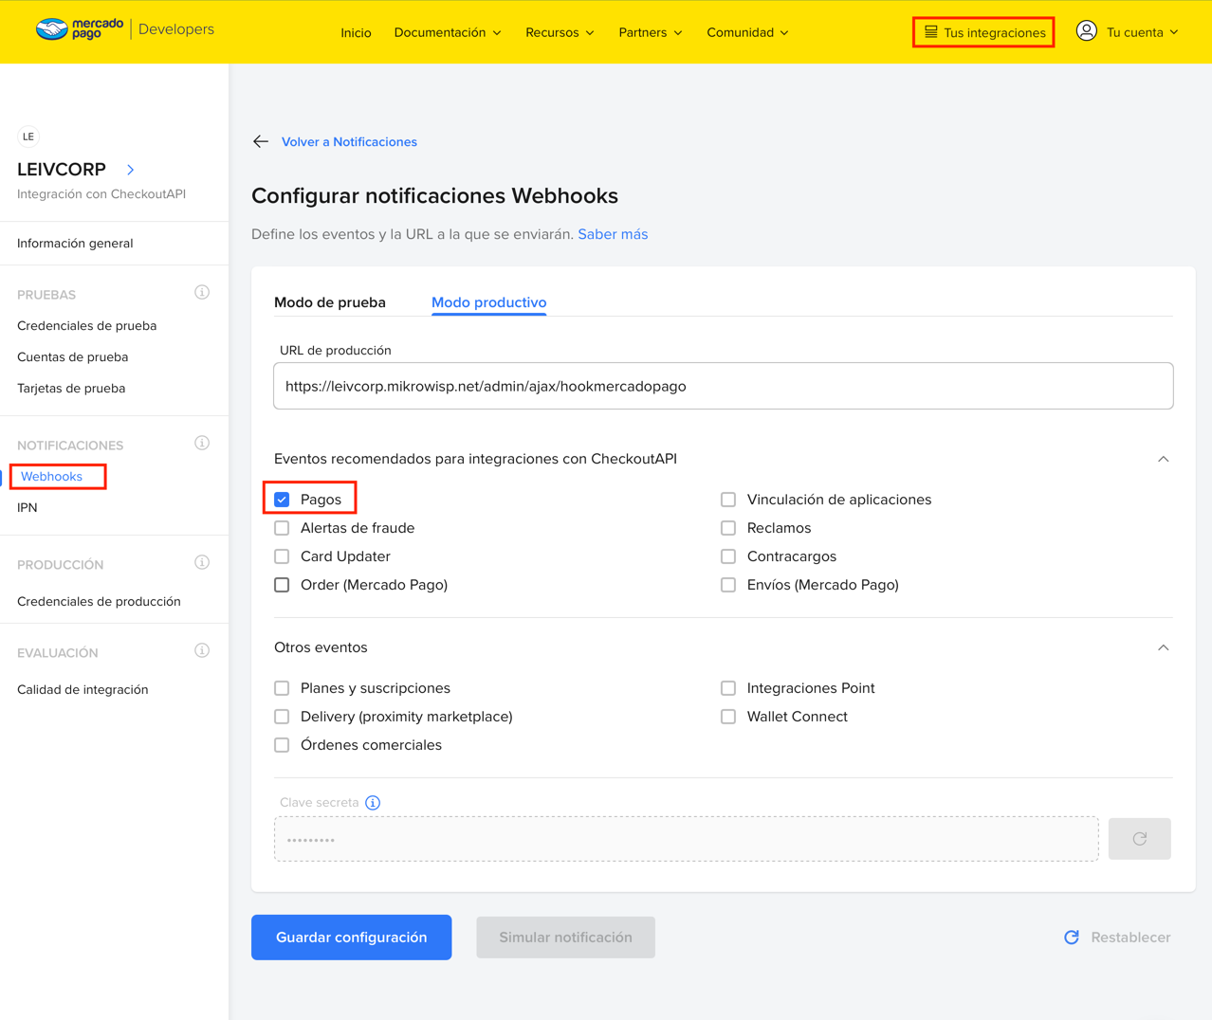Tick the Envíos (Mercado Pago) checkbox
1212x1020 pixels.
click(x=728, y=585)
